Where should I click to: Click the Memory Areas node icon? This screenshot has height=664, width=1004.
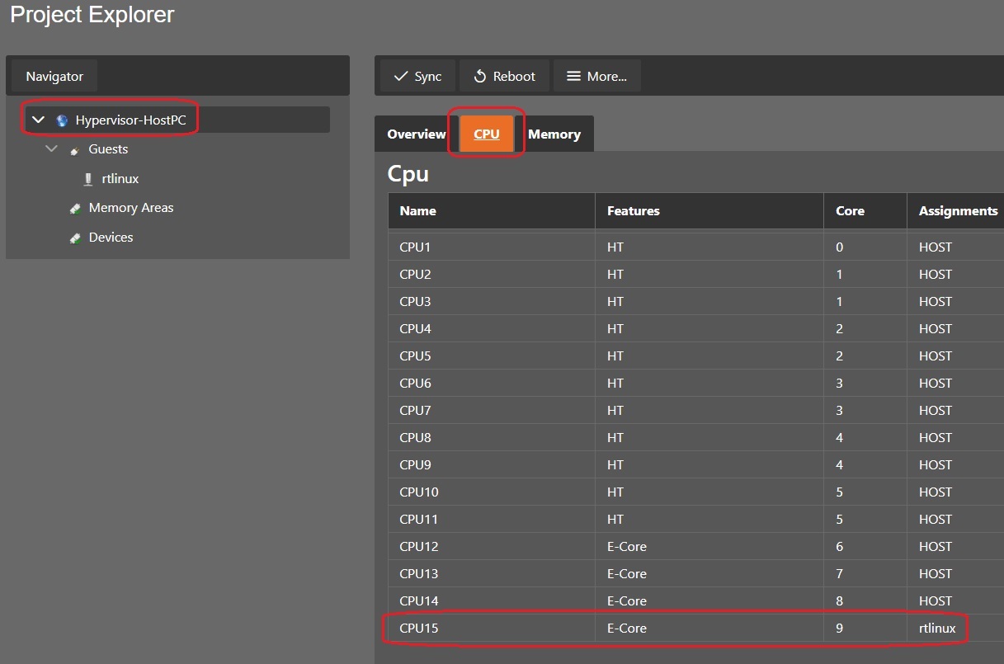[x=75, y=209]
